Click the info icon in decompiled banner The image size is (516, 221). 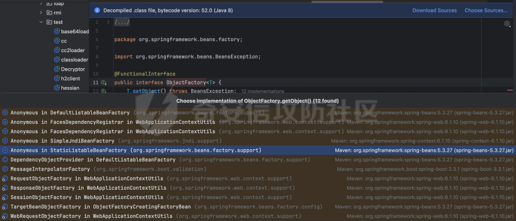pyautogui.click(x=97, y=10)
